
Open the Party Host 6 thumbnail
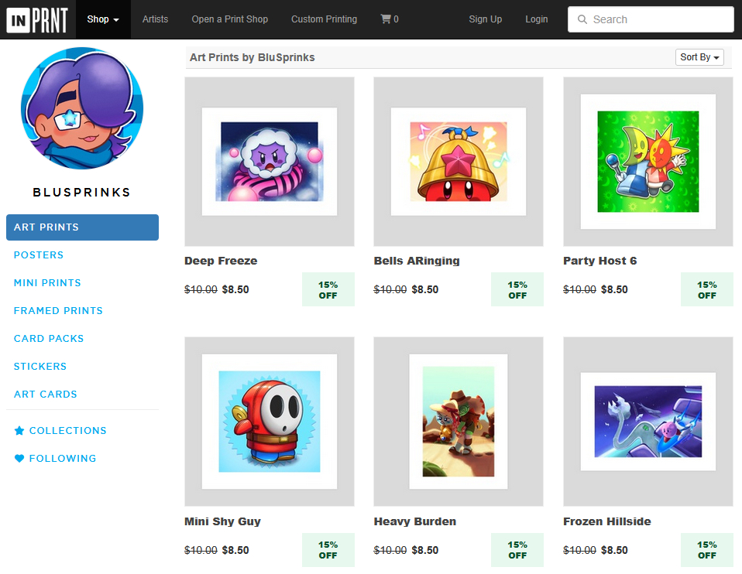click(x=648, y=162)
